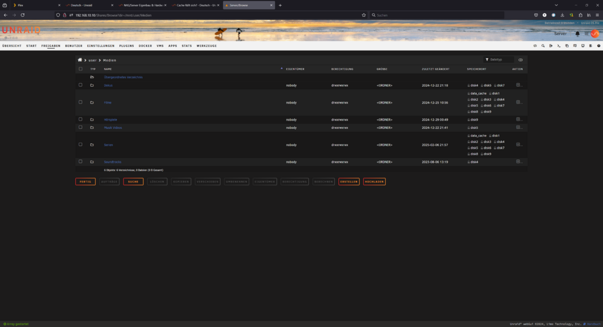Open the Übersicht menu

point(12,46)
